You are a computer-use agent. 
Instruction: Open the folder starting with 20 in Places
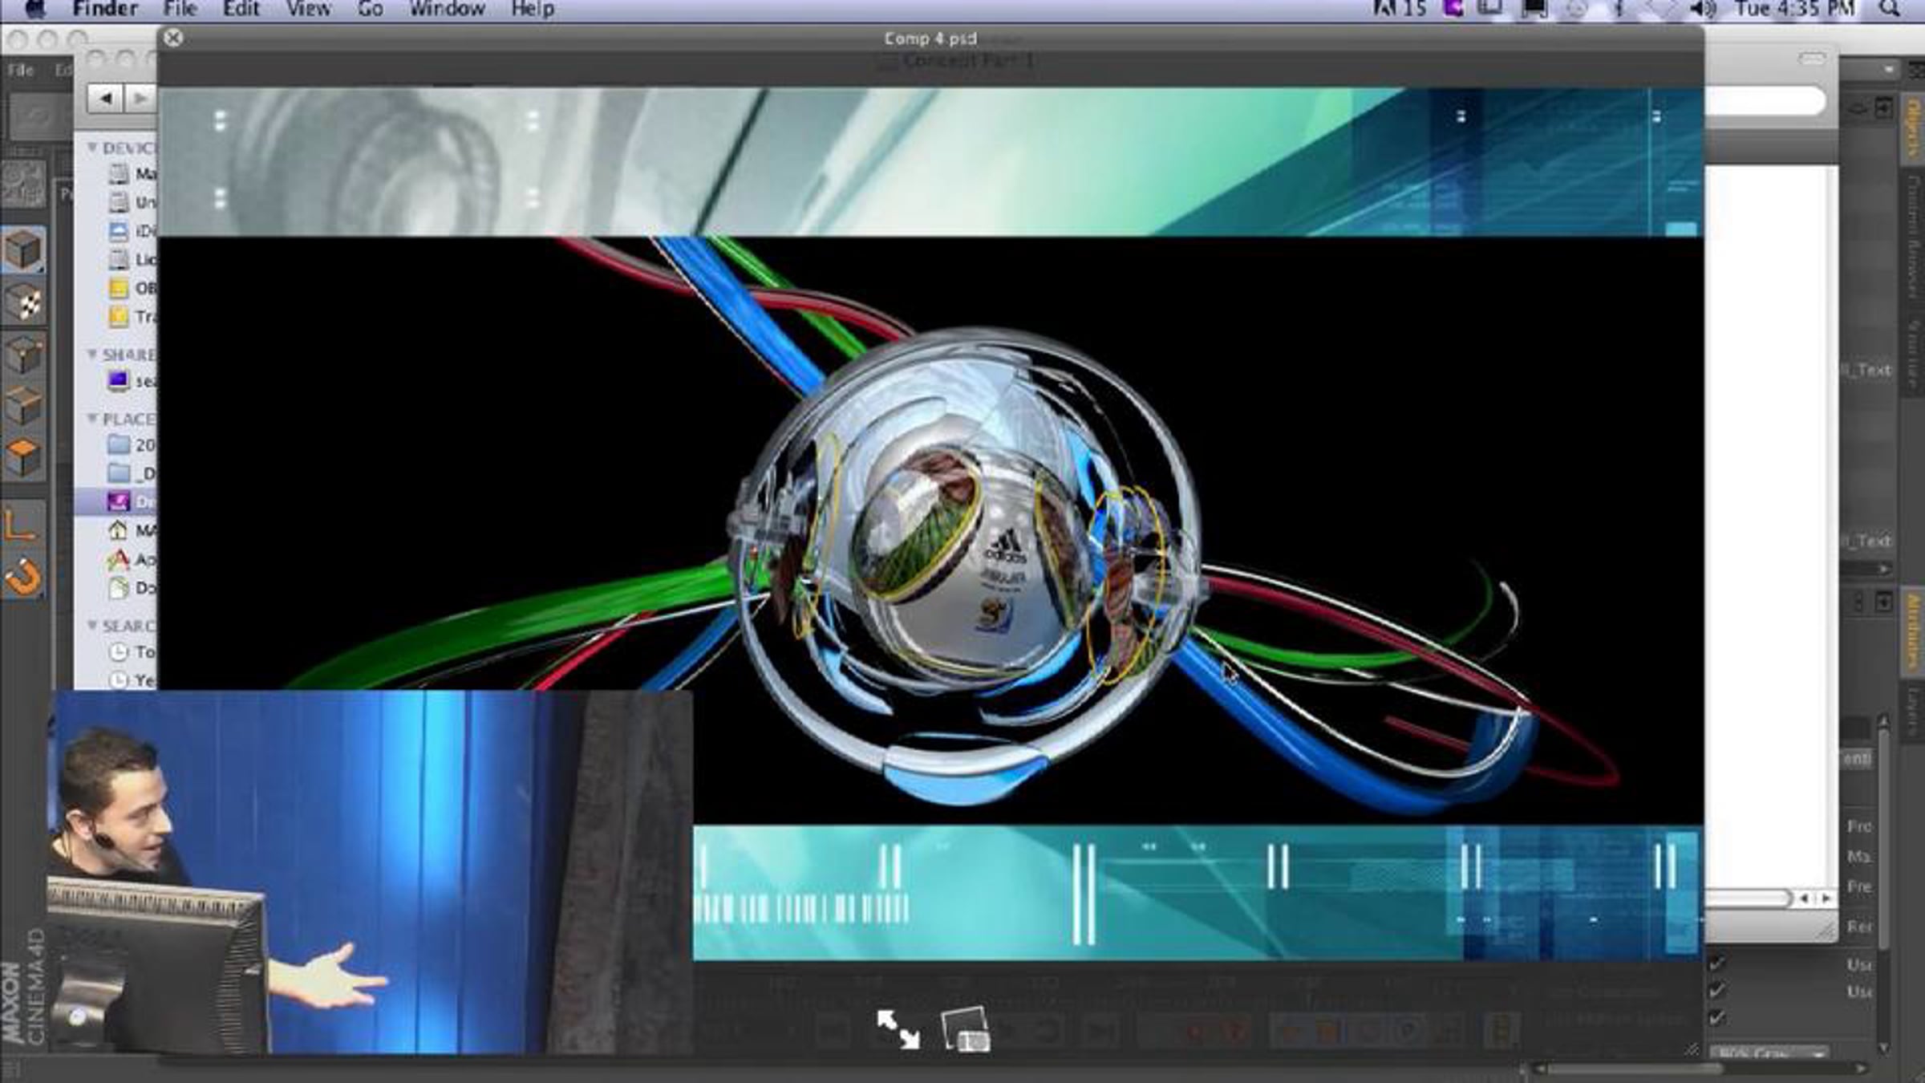pyautogui.click(x=132, y=444)
